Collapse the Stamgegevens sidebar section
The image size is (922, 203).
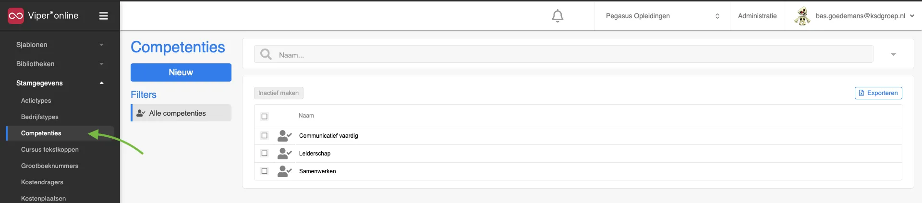[x=60, y=83]
